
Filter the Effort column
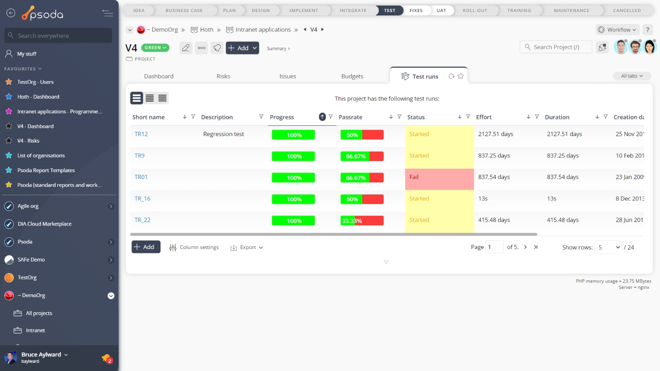click(x=537, y=117)
